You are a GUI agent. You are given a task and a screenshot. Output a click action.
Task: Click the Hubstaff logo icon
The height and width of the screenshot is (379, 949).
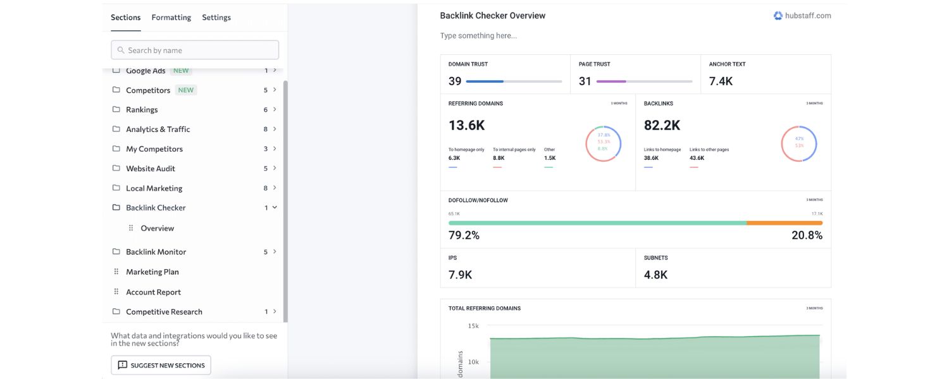[778, 15]
